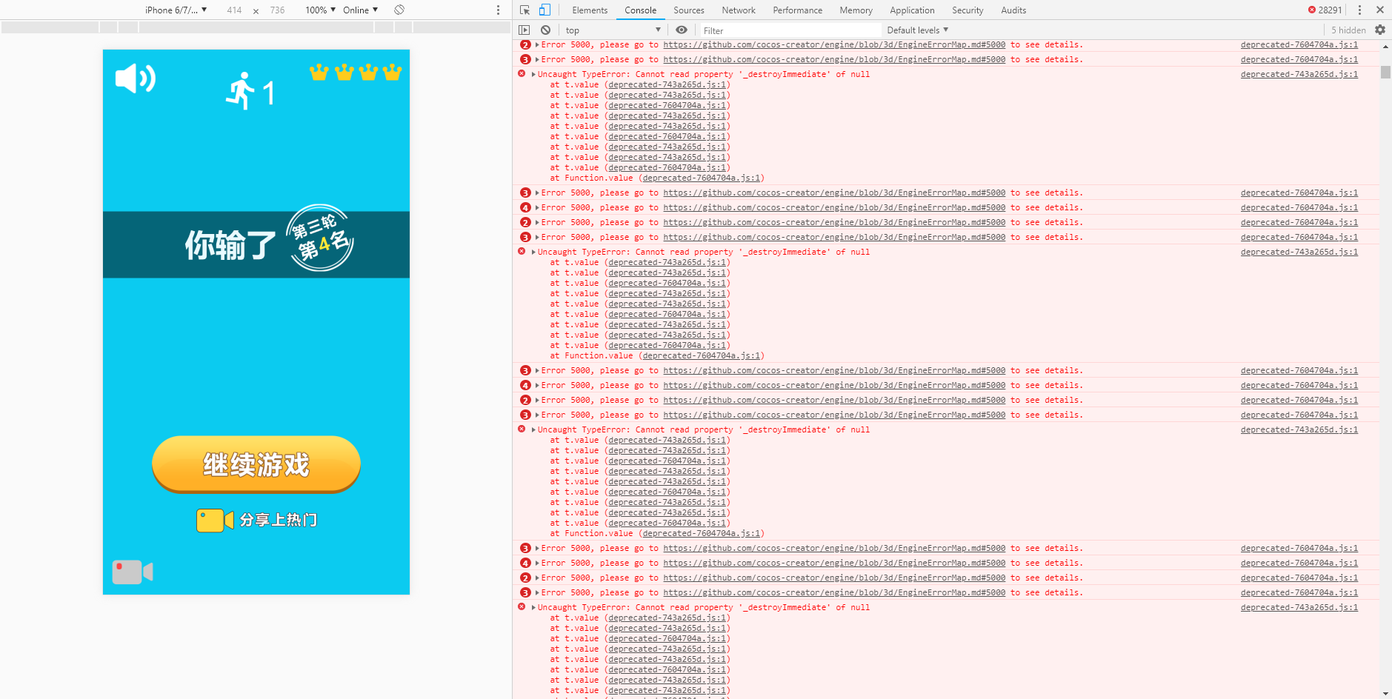Image resolution: width=1392 pixels, height=699 pixels.
Task: Click the red error icon of first TypeError
Action: point(522,73)
